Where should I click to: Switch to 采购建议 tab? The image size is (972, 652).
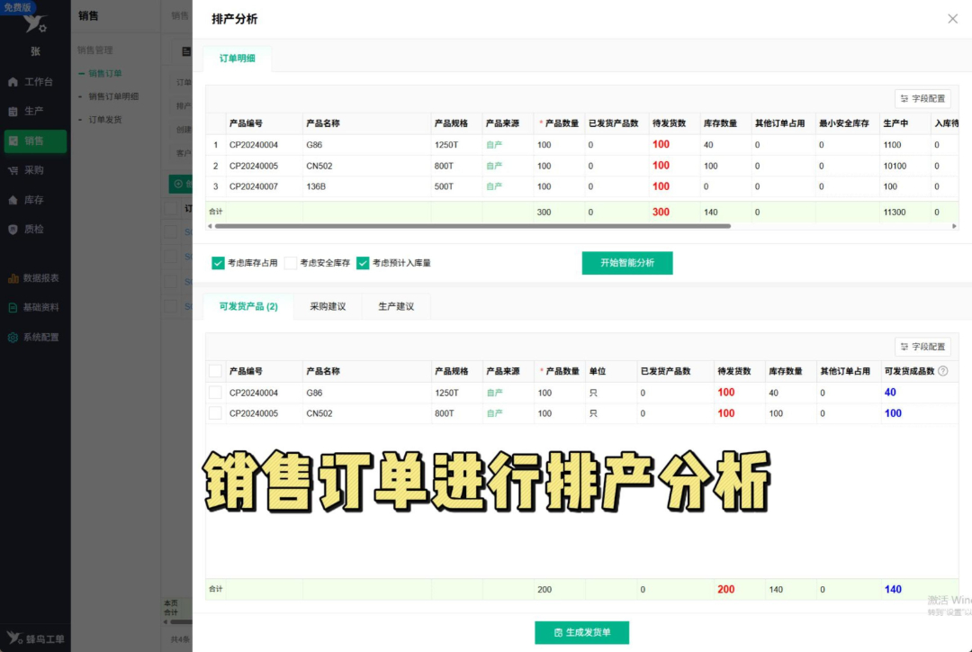point(328,306)
